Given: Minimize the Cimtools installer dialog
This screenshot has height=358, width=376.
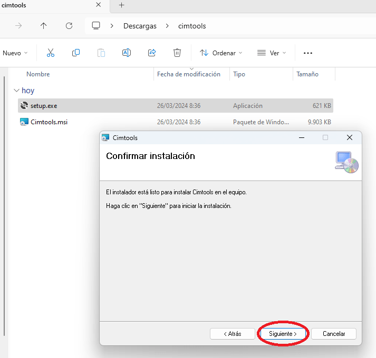Looking at the screenshot, I should (x=302, y=138).
